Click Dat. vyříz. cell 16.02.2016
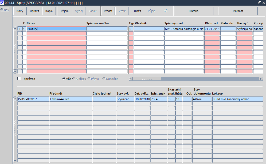Viewport: 266px width, 164px height. (x=143, y=99)
